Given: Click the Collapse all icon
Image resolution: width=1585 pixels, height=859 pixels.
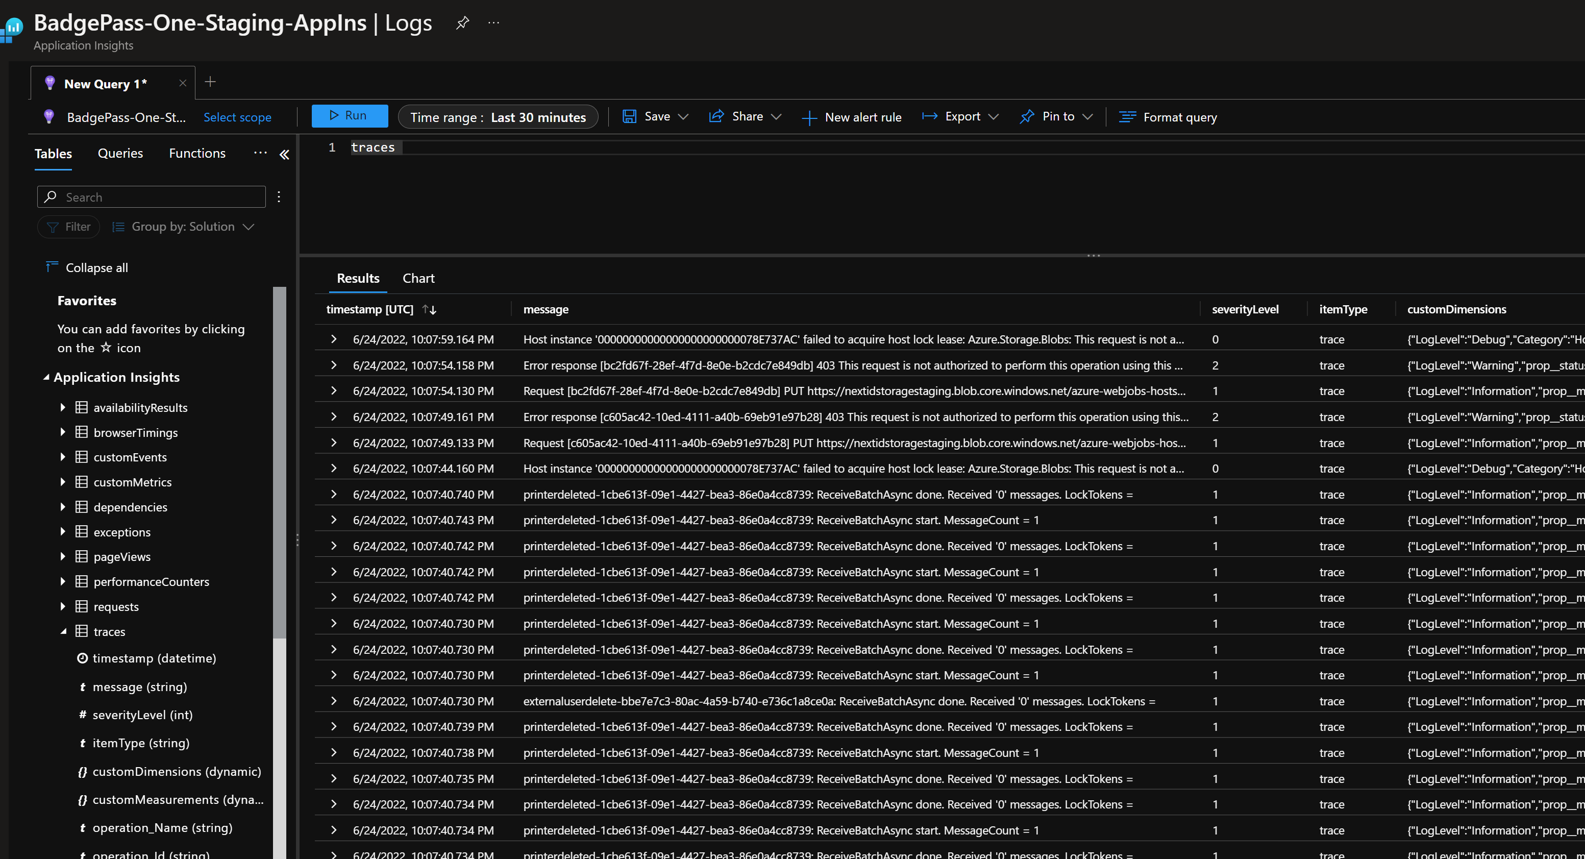Looking at the screenshot, I should tap(52, 266).
